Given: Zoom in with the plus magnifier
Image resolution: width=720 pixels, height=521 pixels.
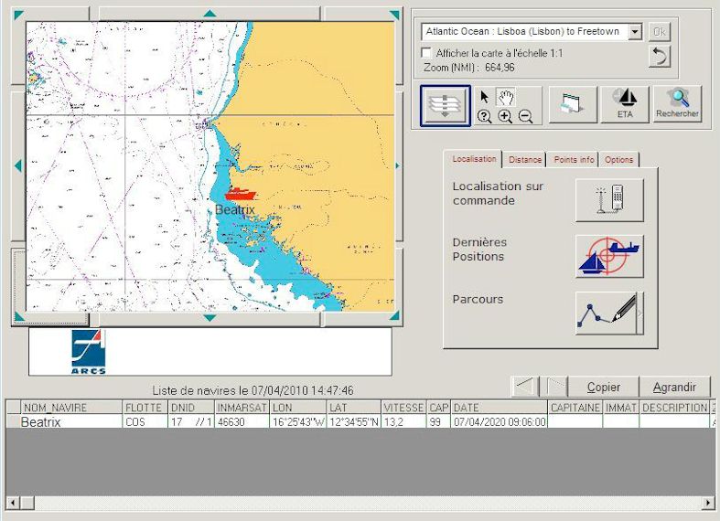Looking at the screenshot, I should (505, 116).
